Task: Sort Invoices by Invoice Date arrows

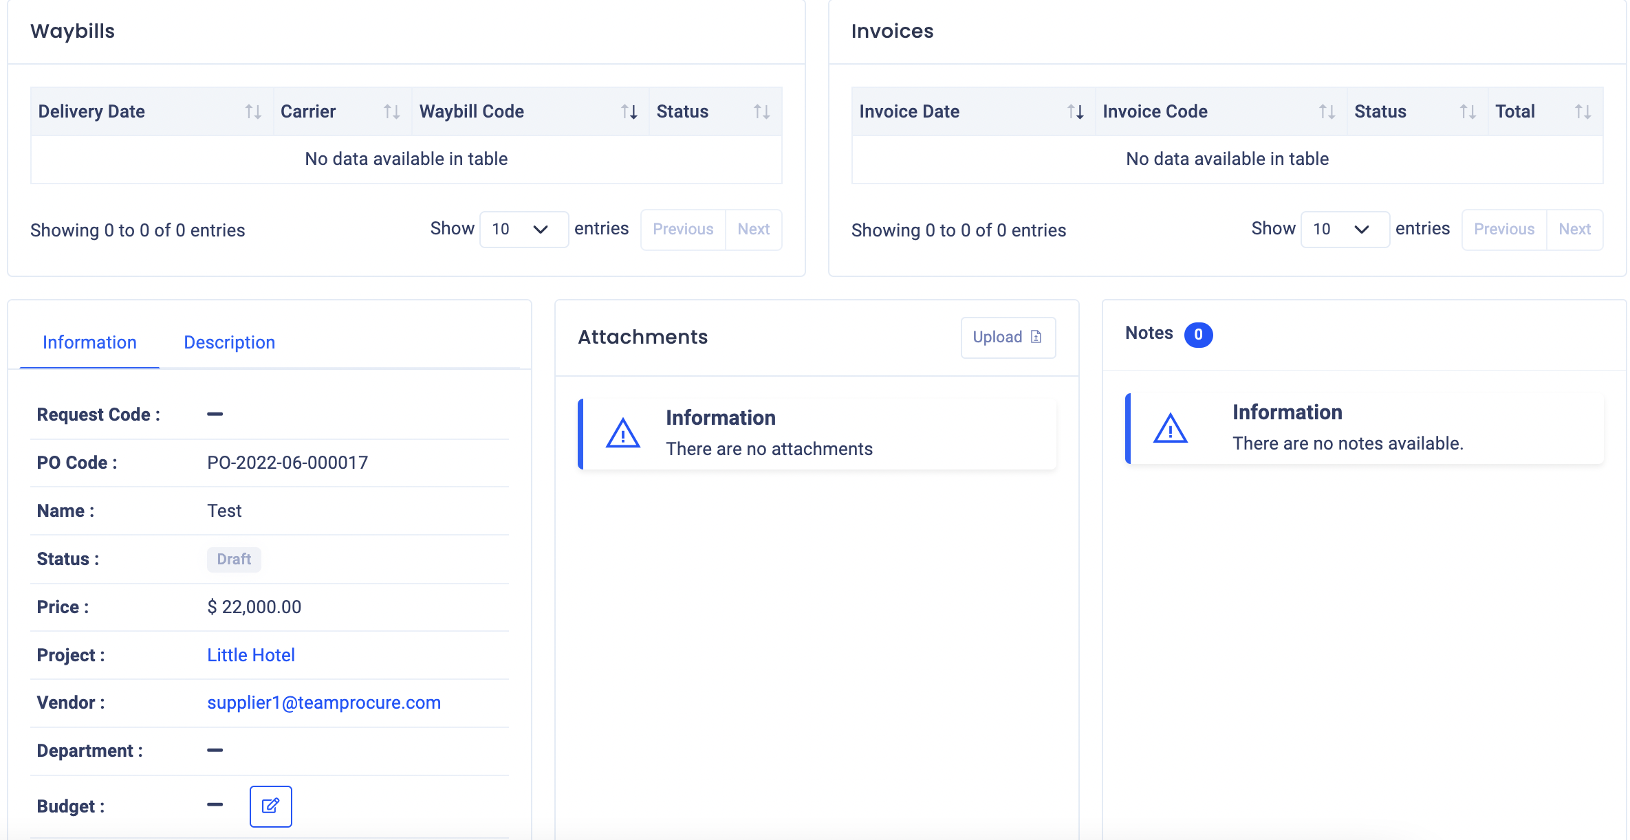Action: 1076,111
